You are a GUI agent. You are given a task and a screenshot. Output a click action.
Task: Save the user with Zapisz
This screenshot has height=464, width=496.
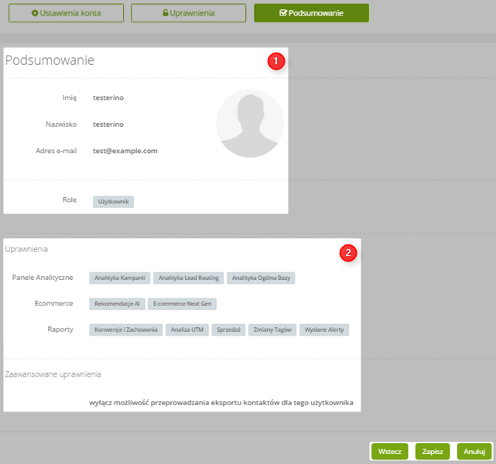pos(433,452)
